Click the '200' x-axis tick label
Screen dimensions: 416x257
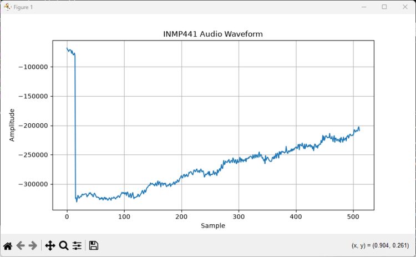tap(181, 216)
